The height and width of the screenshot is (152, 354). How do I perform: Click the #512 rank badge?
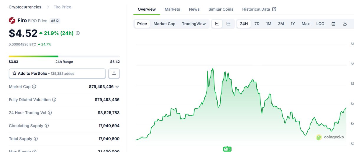tap(55, 21)
